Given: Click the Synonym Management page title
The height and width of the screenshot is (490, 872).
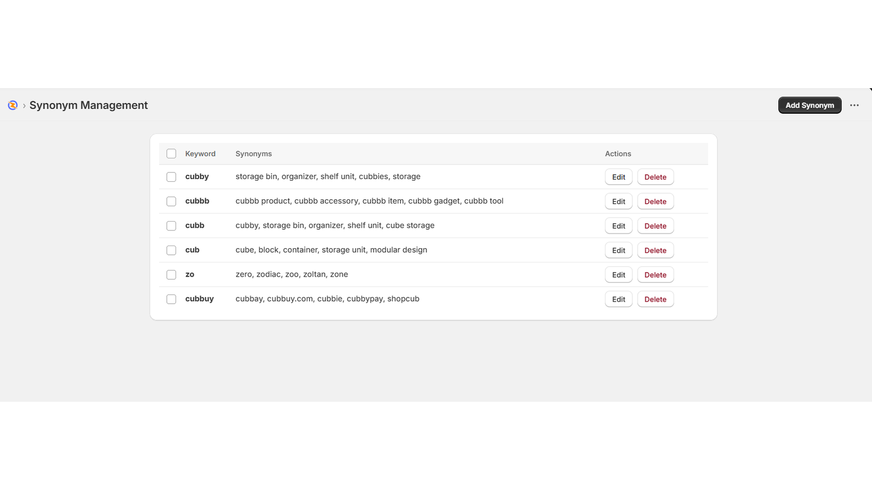Looking at the screenshot, I should coord(88,105).
